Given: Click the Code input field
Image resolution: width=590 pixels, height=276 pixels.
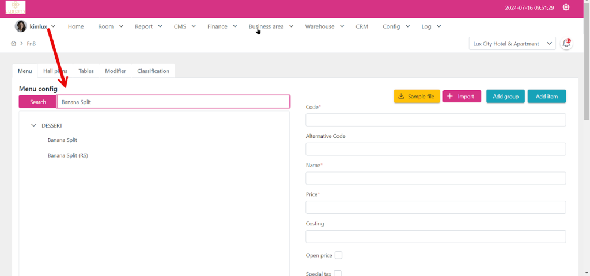Looking at the screenshot, I should click(435, 120).
